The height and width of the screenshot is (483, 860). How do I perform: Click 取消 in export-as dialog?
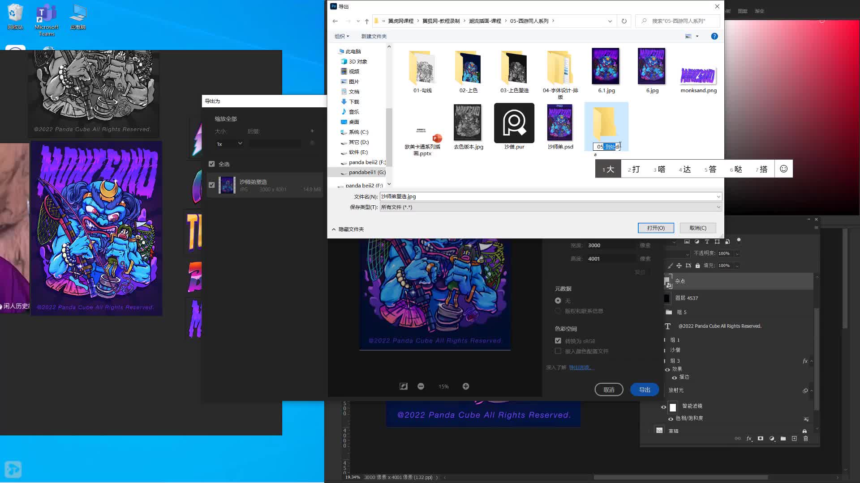tap(609, 390)
